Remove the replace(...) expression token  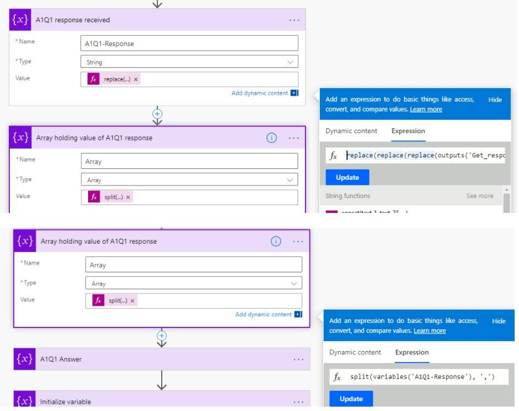(136, 79)
